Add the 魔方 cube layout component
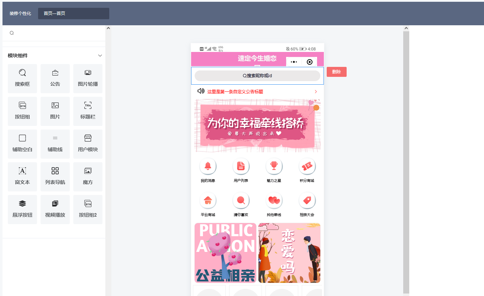This screenshot has width=484, height=296. pyautogui.click(x=88, y=177)
